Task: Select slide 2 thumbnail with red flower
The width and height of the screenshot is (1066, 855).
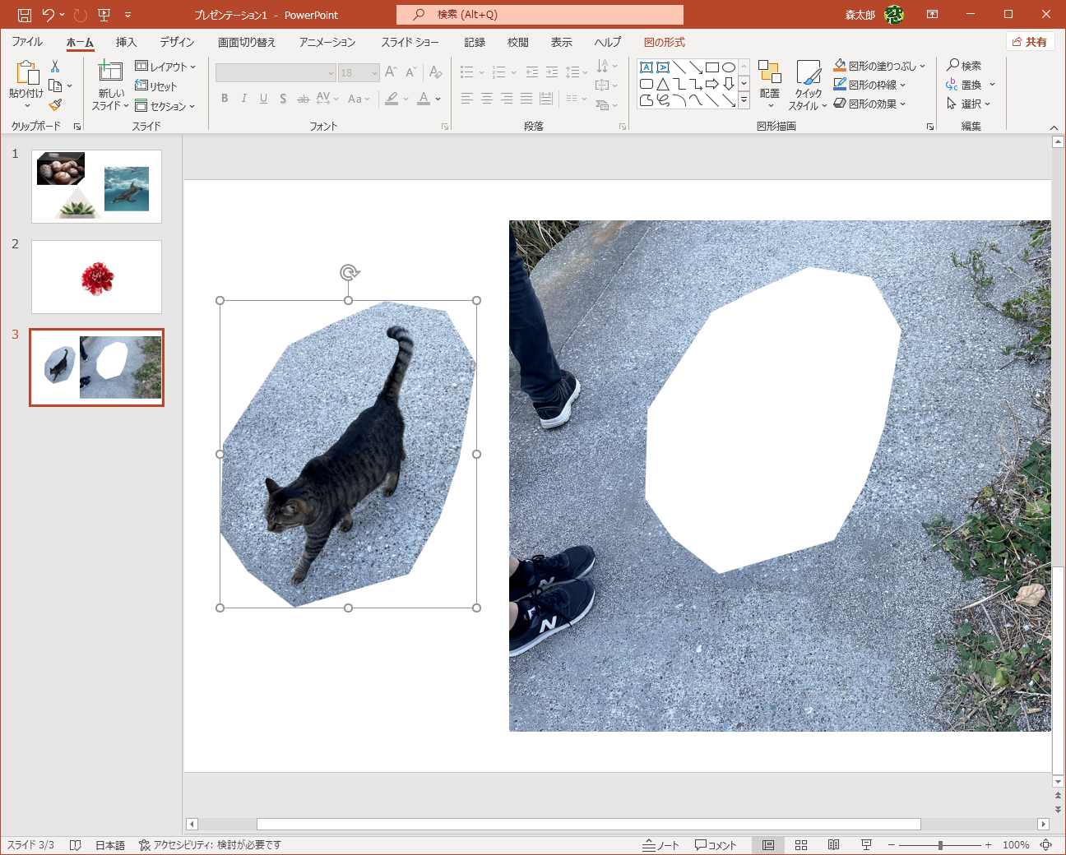Action: point(96,277)
